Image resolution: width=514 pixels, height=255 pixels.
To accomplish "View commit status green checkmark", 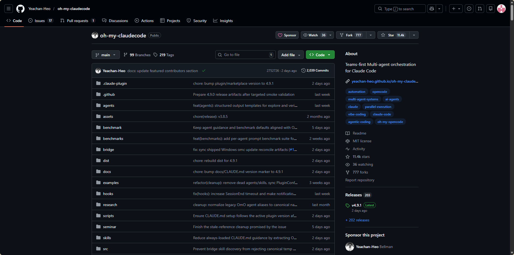I will (x=204, y=71).
